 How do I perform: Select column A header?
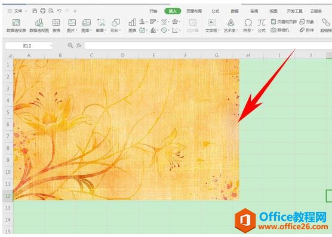tap(29, 56)
